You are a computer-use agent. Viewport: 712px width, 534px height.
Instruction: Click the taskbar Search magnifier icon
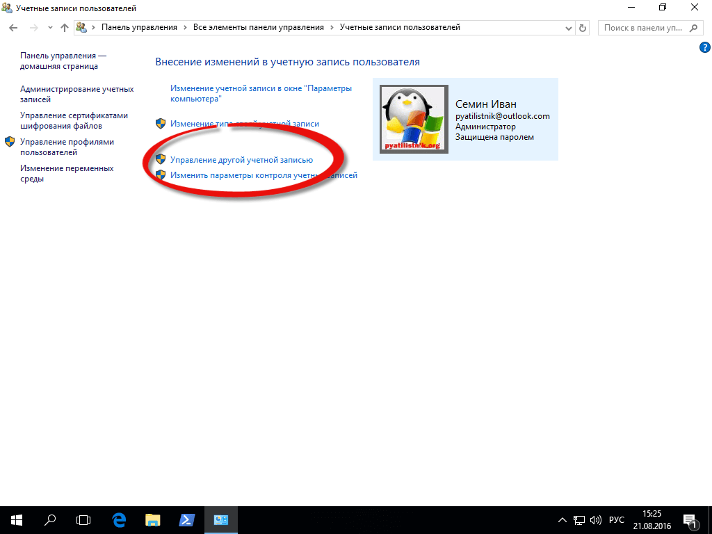tap(50, 519)
